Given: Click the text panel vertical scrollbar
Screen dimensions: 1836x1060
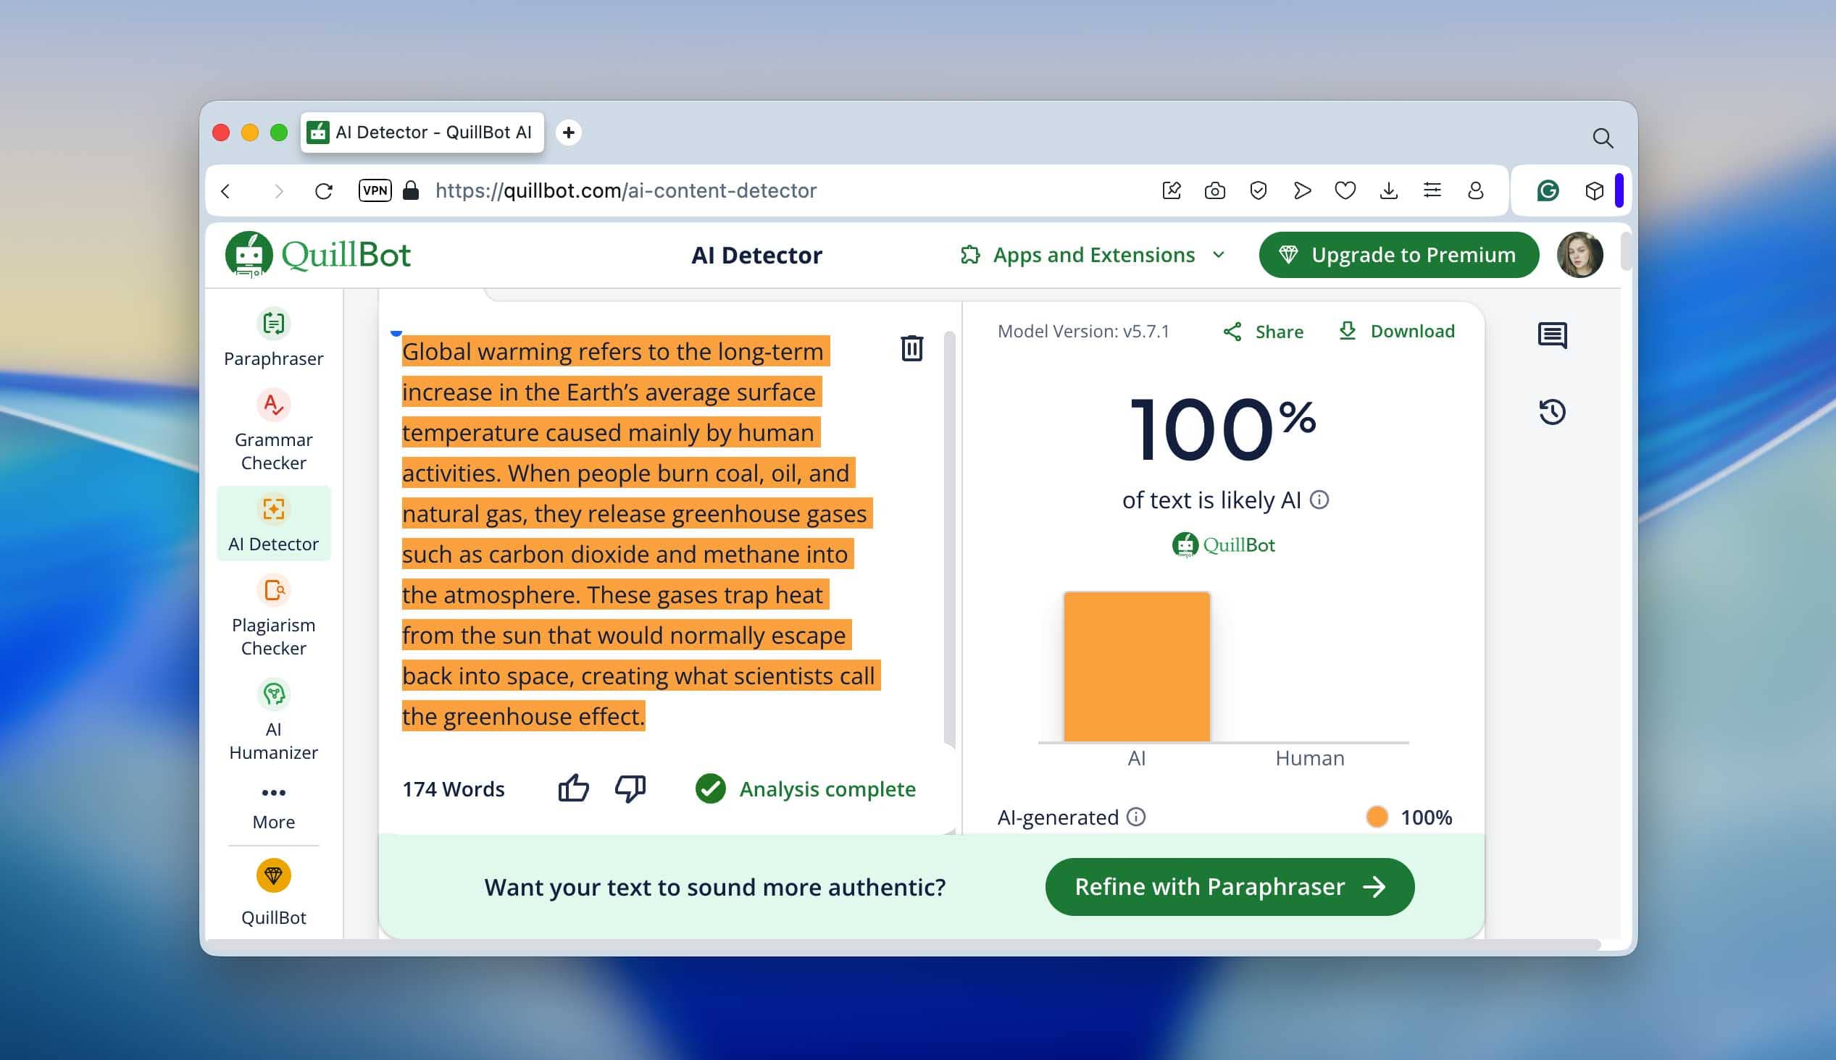Looking at the screenshot, I should coord(949,539).
